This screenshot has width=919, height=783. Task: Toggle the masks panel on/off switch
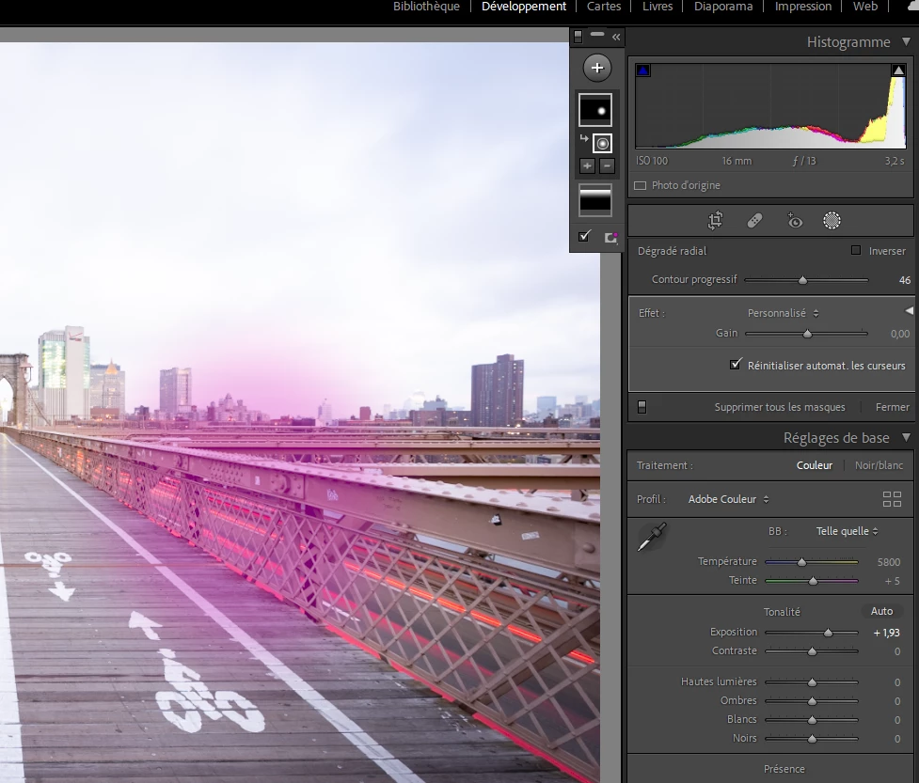pos(578,37)
